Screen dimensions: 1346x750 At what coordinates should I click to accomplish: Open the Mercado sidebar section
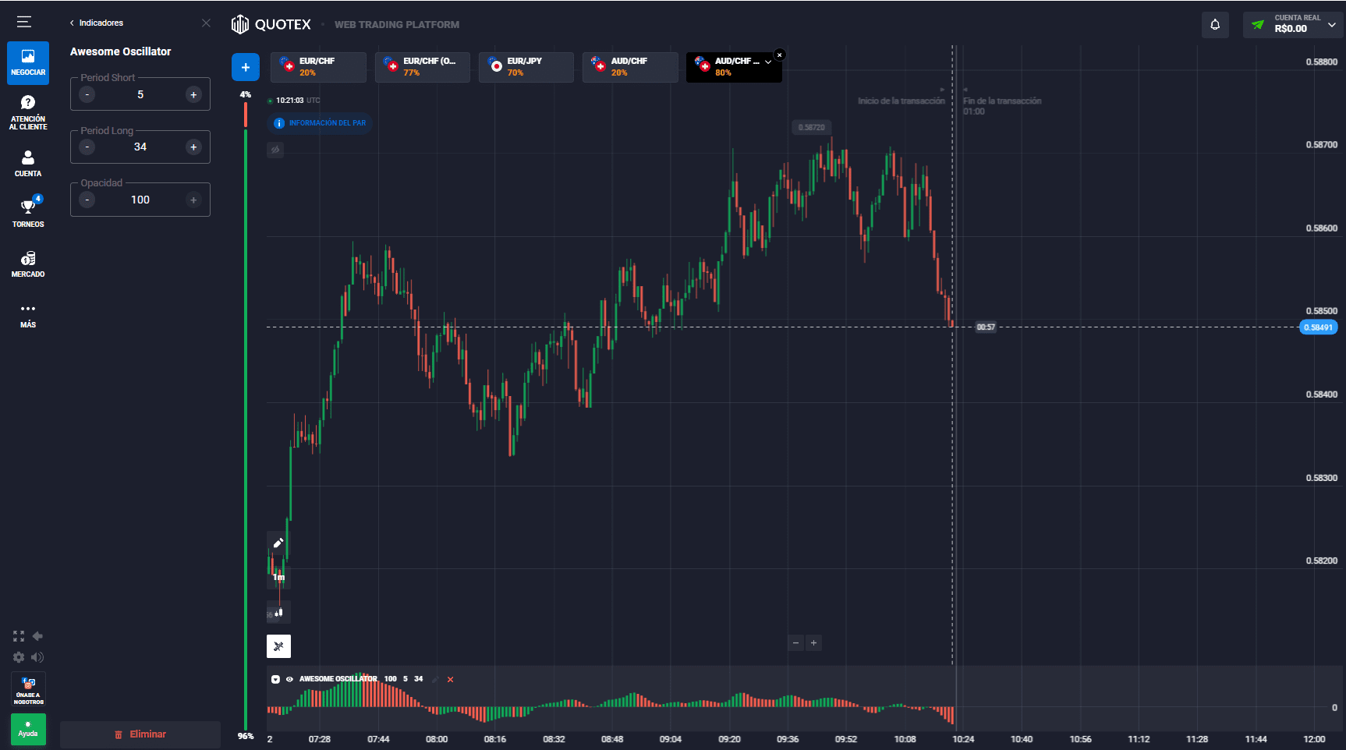tap(28, 264)
